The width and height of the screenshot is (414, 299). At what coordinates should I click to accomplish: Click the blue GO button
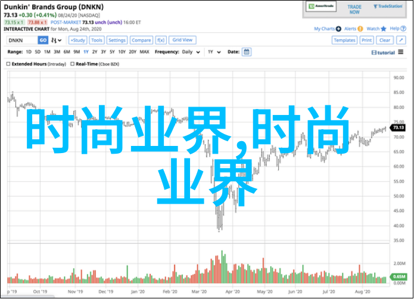pos(43,40)
